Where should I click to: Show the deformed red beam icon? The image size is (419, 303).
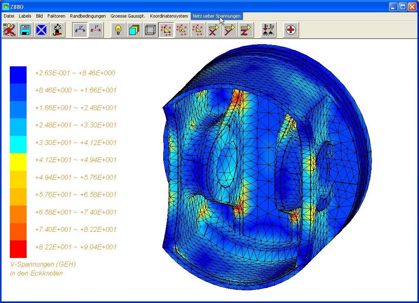pyautogui.click(x=96, y=30)
